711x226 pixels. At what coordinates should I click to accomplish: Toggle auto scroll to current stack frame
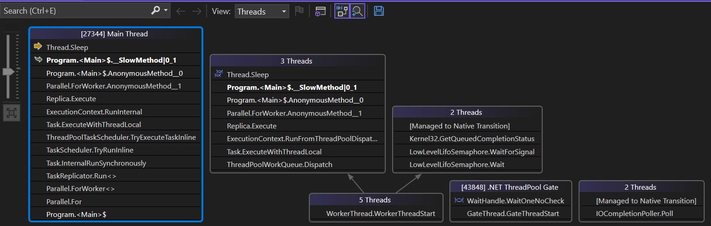[342, 11]
